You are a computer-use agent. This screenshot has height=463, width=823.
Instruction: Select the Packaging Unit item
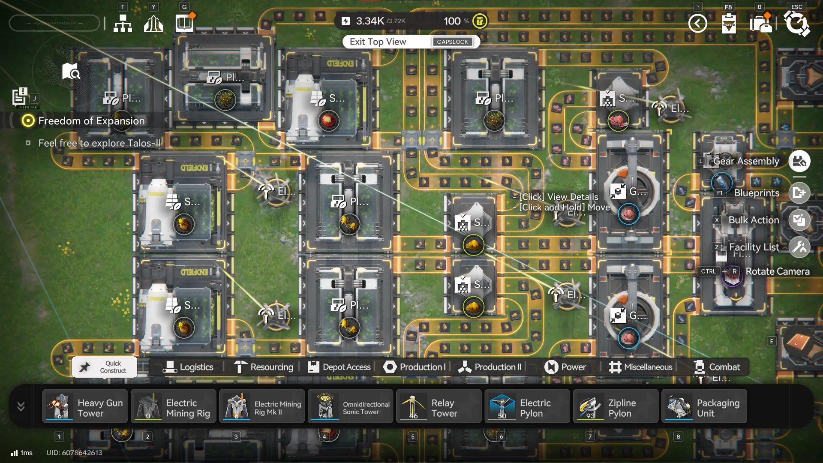704,406
